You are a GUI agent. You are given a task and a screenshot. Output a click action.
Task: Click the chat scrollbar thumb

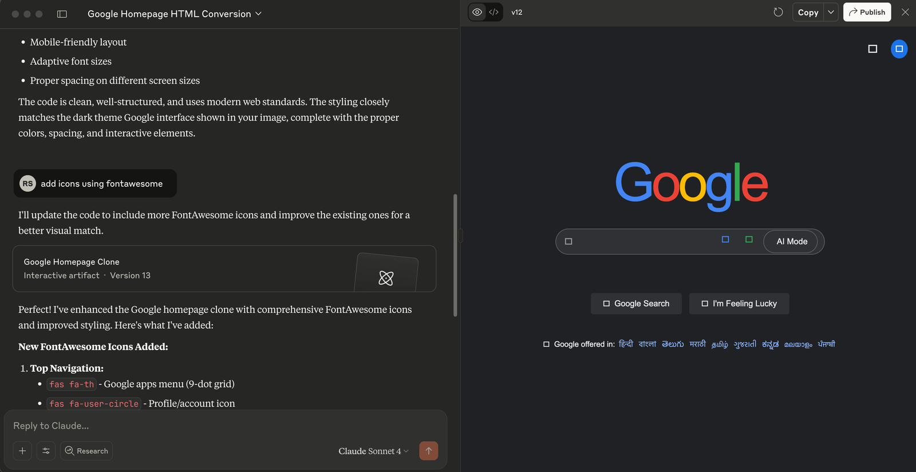(455, 255)
